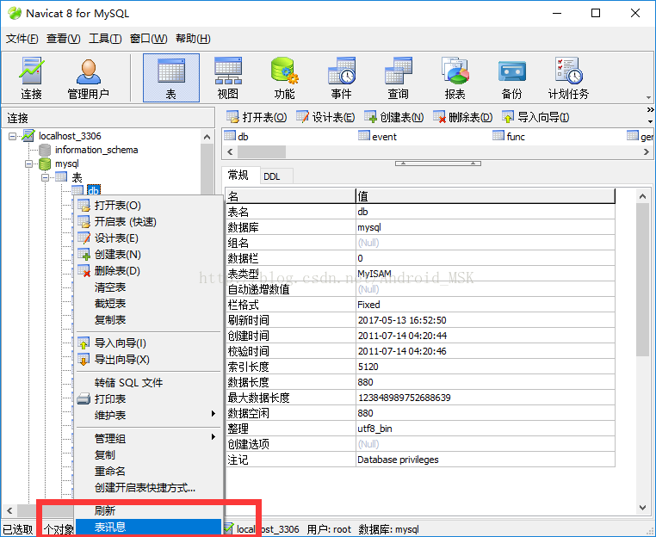
Task: Choose 表讯息 in context menu
Action: point(149,527)
